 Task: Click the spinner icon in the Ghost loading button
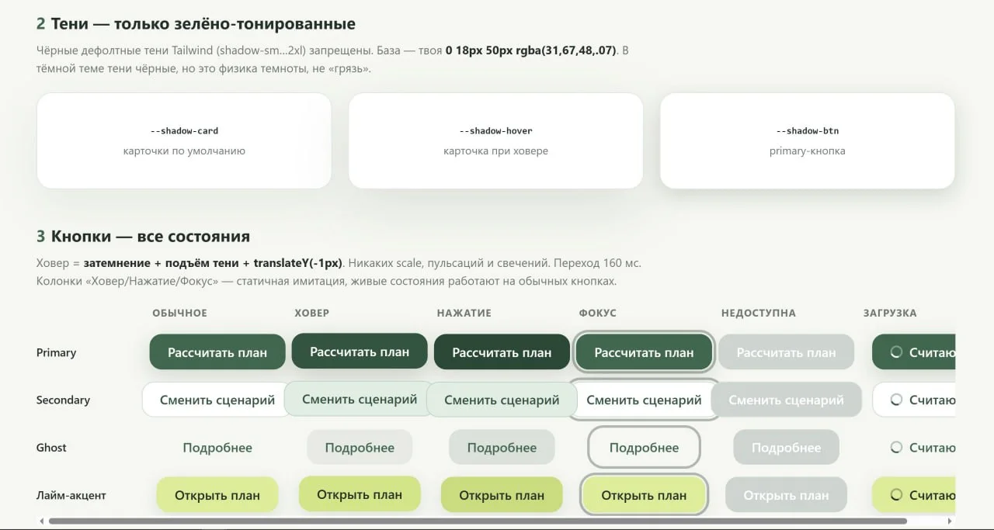(x=895, y=447)
